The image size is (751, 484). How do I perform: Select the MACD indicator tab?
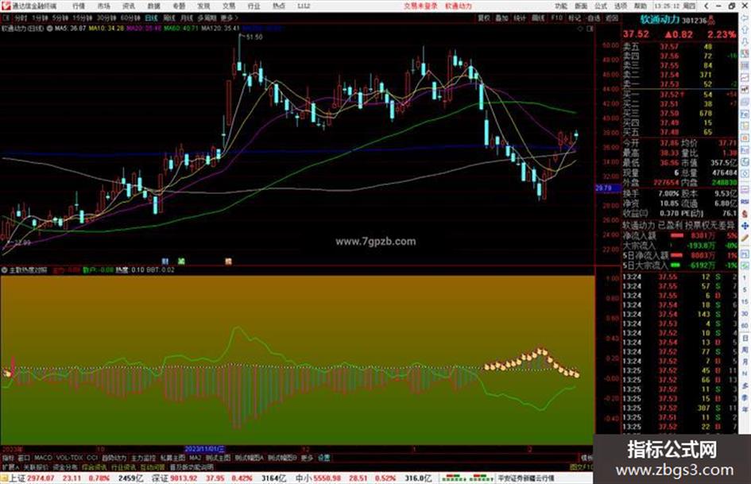click(43, 458)
